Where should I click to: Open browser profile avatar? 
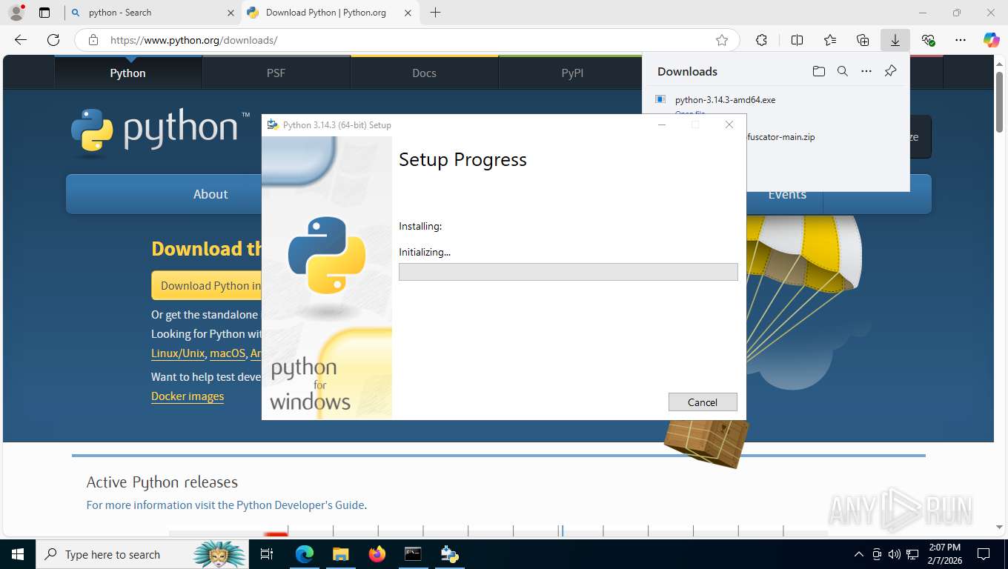[x=16, y=13]
